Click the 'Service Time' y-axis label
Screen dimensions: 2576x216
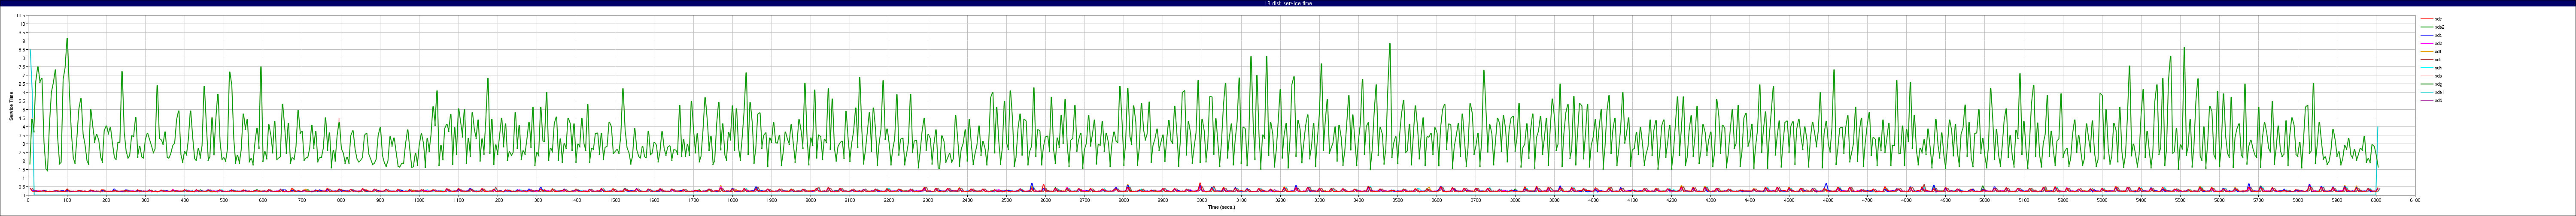(x=11, y=106)
